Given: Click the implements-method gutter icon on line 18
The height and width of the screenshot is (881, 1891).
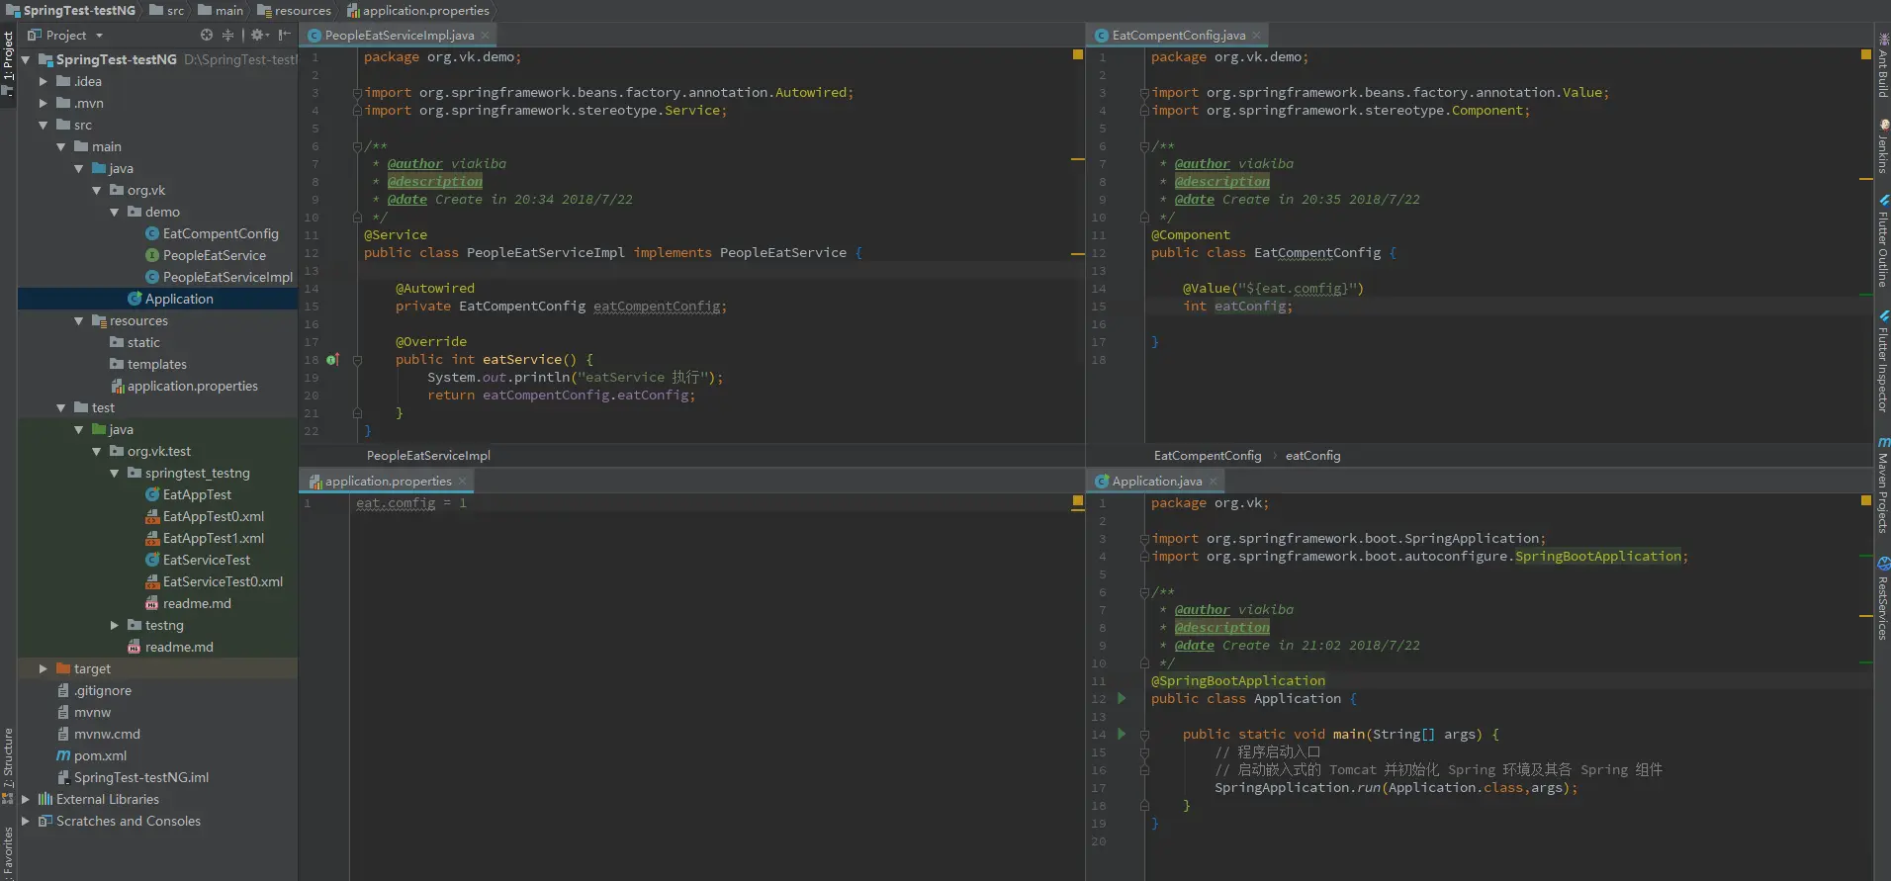Looking at the screenshot, I should (332, 360).
